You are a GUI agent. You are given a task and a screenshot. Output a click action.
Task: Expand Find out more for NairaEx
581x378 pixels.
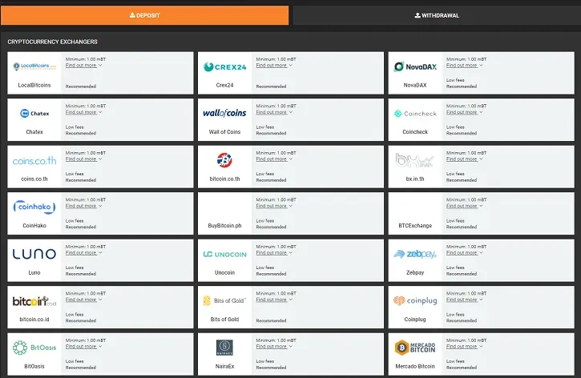274,347
